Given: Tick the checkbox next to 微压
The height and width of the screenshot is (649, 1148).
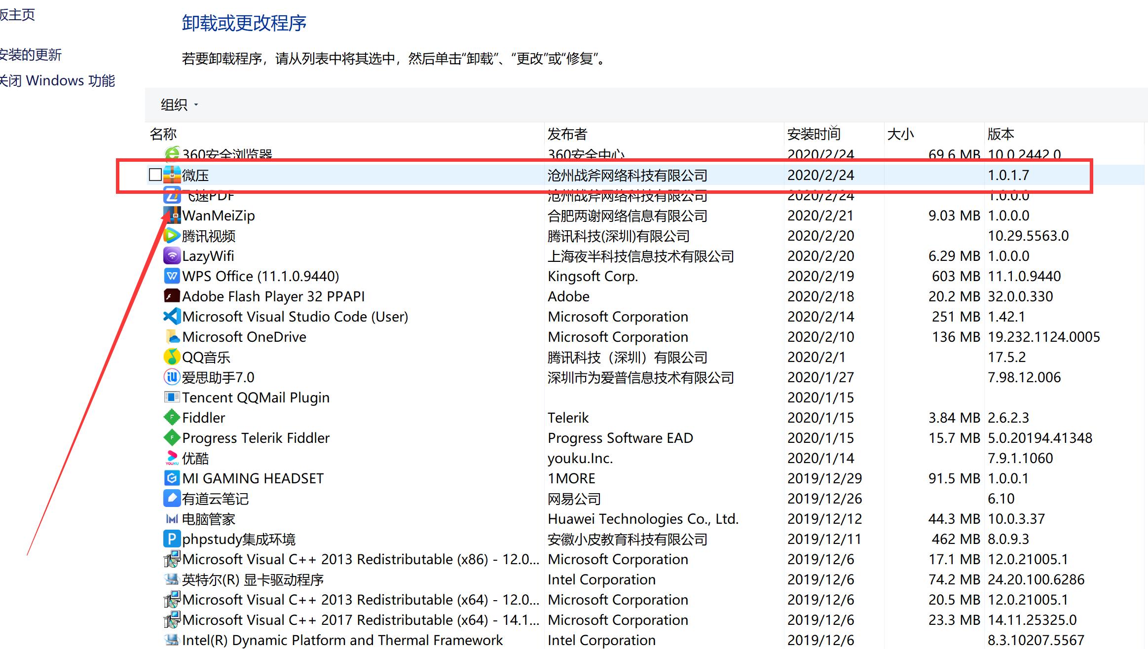Looking at the screenshot, I should [155, 175].
